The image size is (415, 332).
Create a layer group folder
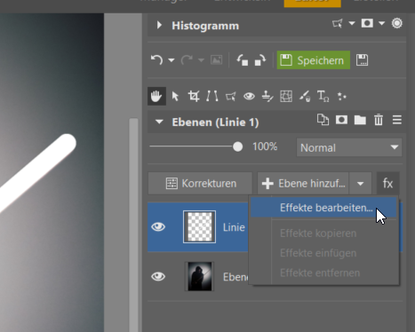click(x=360, y=120)
